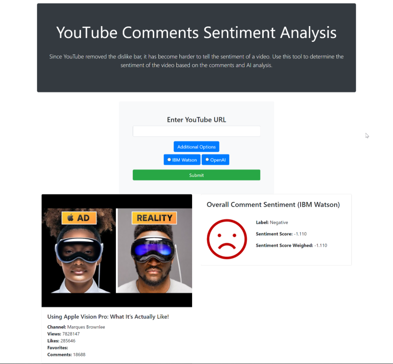Click the Channel: Marques Brownlee line
This screenshot has height=364, width=393.
(76, 327)
